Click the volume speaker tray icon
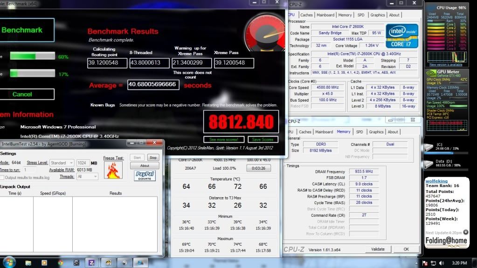Screen dimensions: 477x268 click(x=442, y=263)
